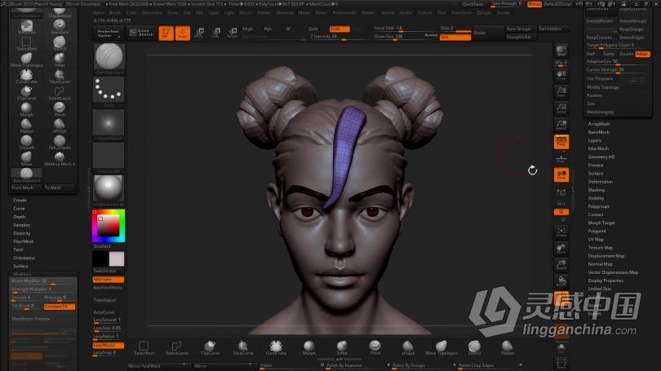Open the Material menu
The image size is (661, 371).
(285, 12)
